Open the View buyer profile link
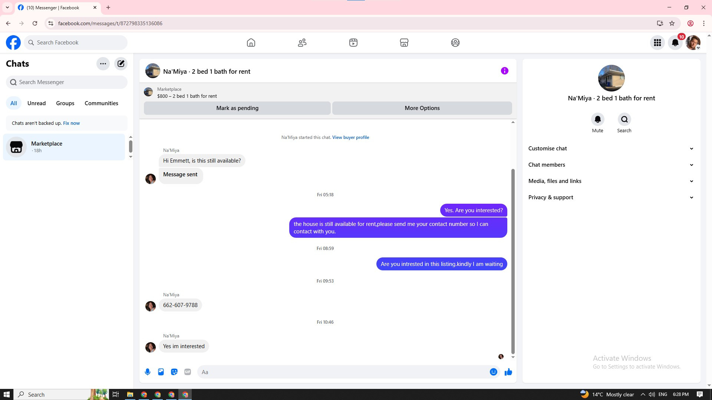Screen dimensions: 712x400 pyautogui.click(x=350, y=137)
